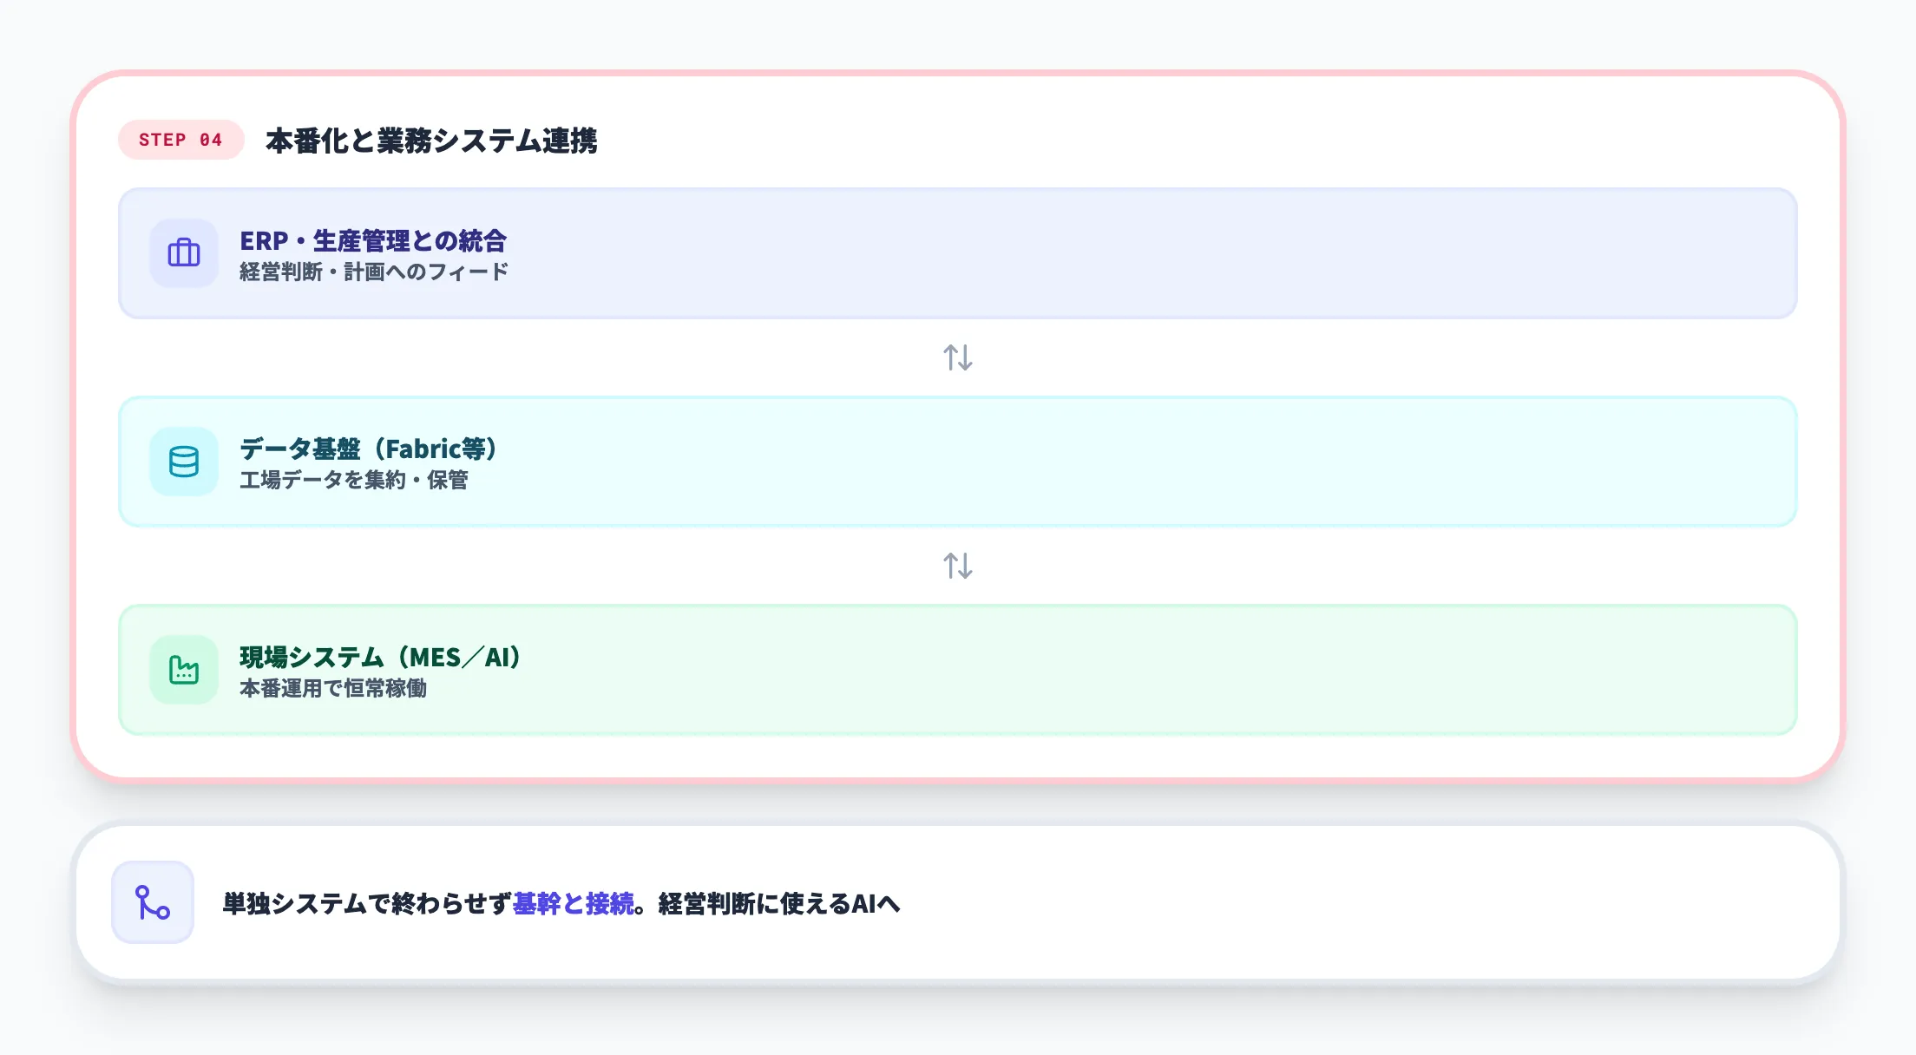Click the up-down arrow between ERP and データ基盤
The image size is (1916, 1055).
click(957, 358)
